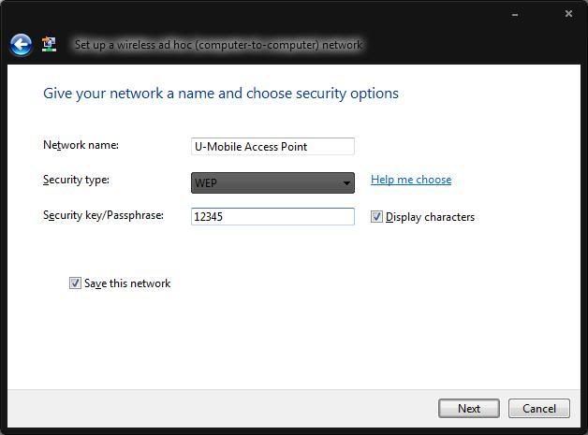The height and width of the screenshot is (435, 588).
Task: Click the "Display characters" label text
Action: pyautogui.click(x=430, y=217)
